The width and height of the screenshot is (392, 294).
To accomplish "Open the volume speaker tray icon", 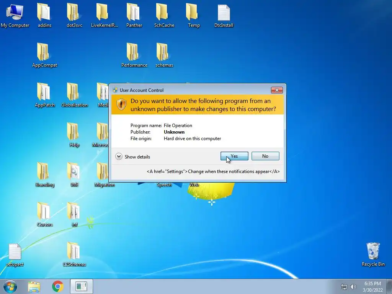I will (353, 287).
